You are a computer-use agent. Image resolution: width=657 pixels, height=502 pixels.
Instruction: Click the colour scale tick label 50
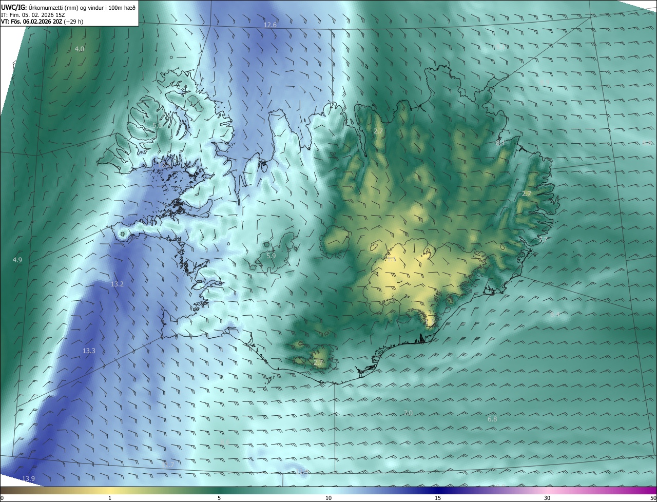click(x=653, y=498)
